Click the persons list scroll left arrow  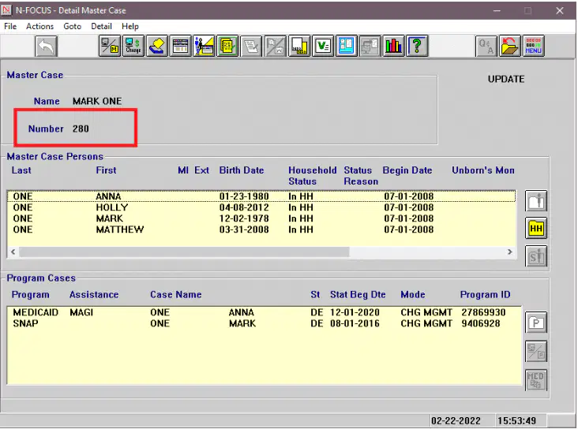[13, 252]
